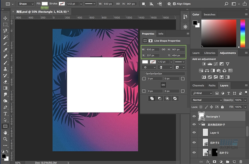Collapse the 发光物后的叶子 layer group
The image size is (249, 164).
[199, 124]
